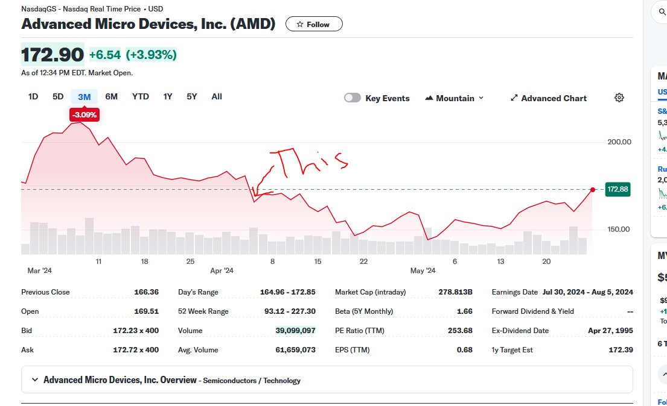Click the 172.88 price label on chart
Screen dimensions: 667x406
[x=618, y=189]
